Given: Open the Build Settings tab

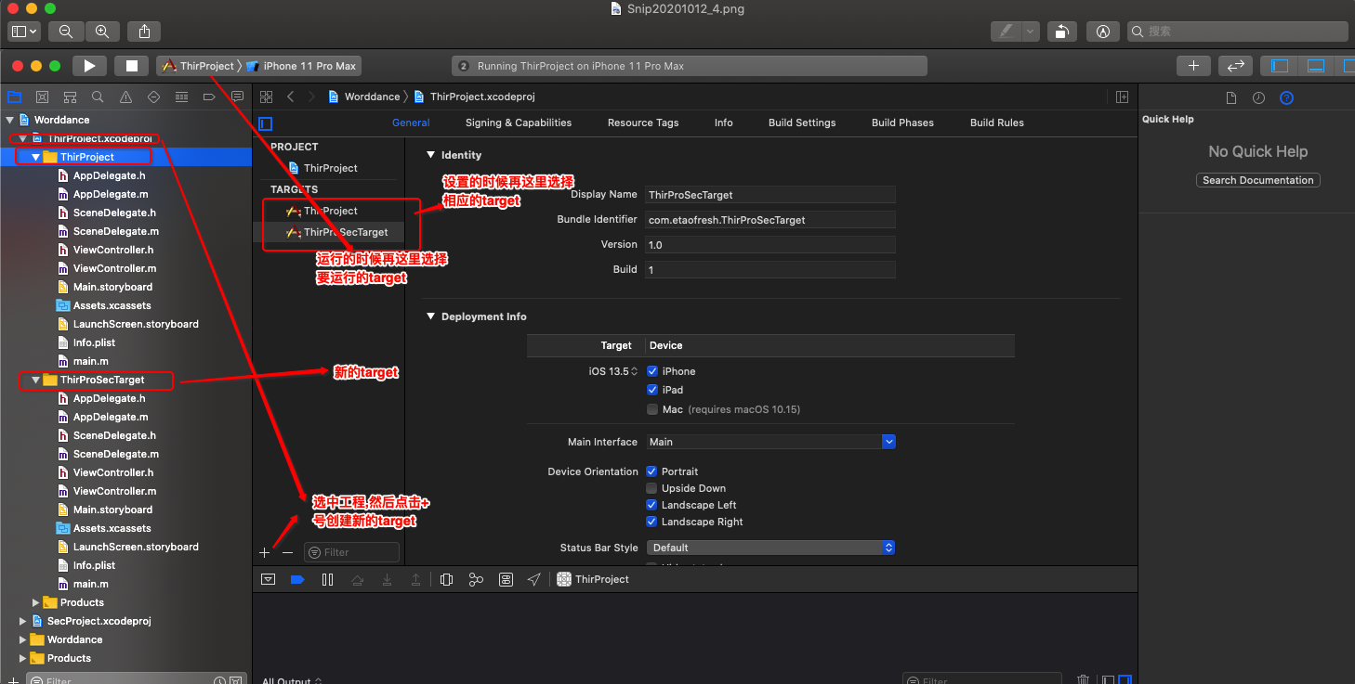Looking at the screenshot, I should click(802, 123).
